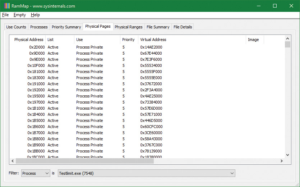The height and width of the screenshot is (187, 300).
Task: Select the File Details tab
Action: click(x=183, y=27)
